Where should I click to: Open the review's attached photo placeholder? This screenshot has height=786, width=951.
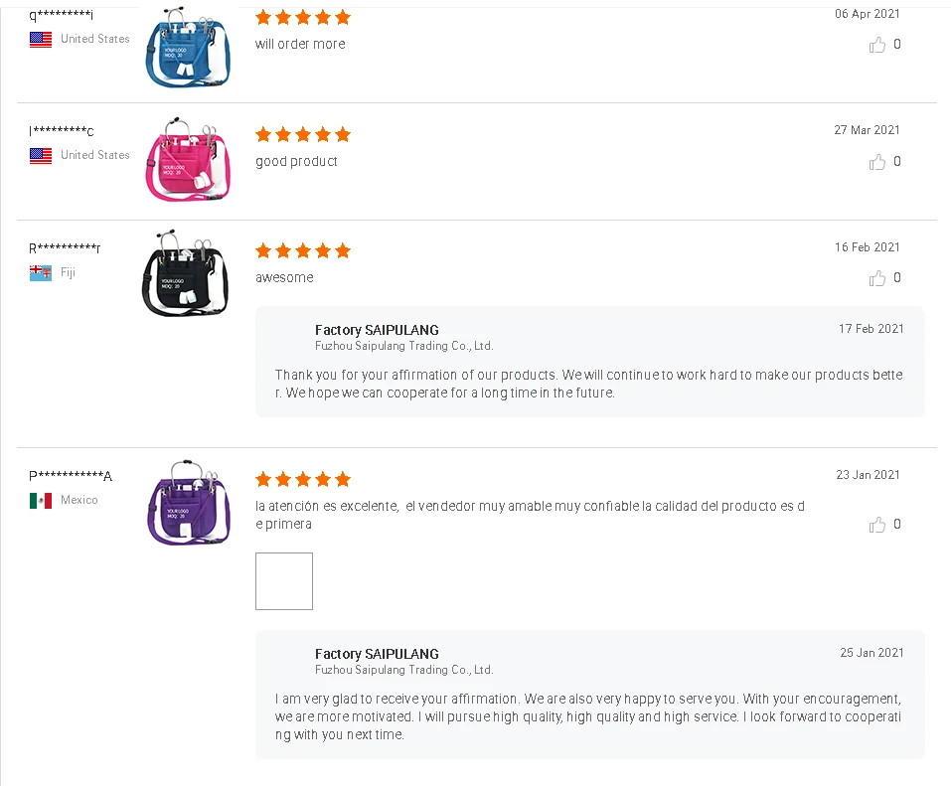point(284,581)
